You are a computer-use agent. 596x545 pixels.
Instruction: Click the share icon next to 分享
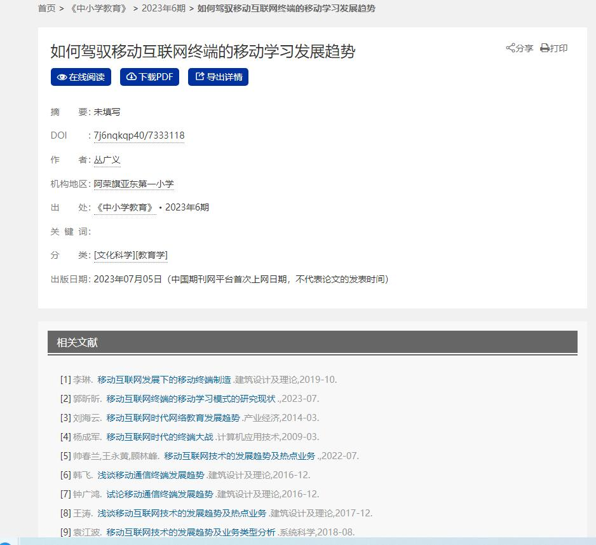click(510, 48)
